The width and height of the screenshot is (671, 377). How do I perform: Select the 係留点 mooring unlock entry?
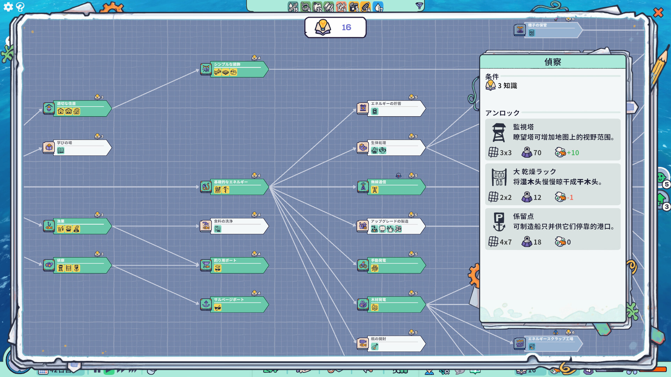click(552, 229)
